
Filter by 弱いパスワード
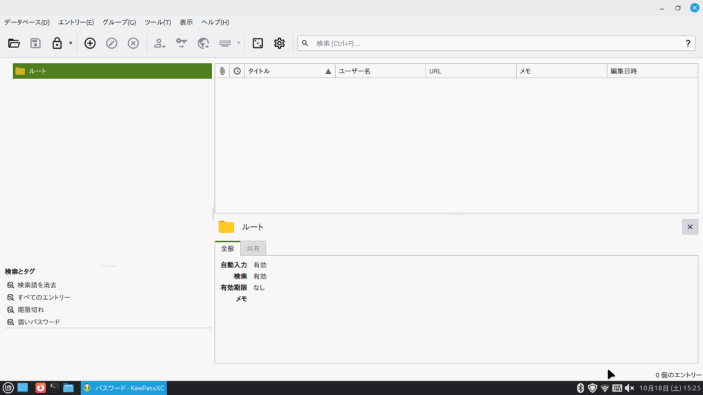tap(38, 322)
